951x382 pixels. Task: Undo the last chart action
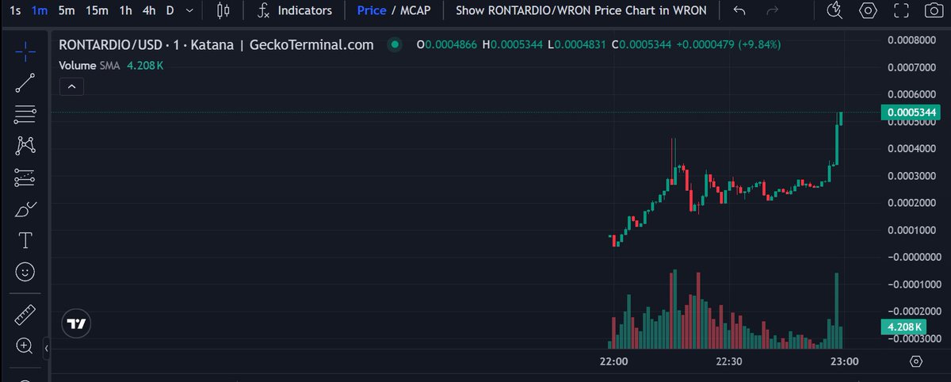[x=739, y=11]
